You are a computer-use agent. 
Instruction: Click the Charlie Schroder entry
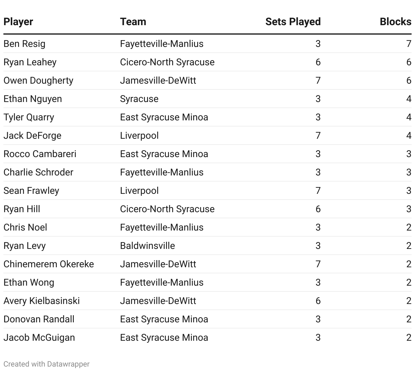click(38, 172)
